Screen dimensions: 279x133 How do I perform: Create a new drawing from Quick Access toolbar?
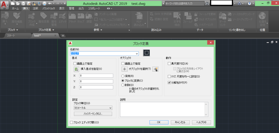click(x=13, y=3)
